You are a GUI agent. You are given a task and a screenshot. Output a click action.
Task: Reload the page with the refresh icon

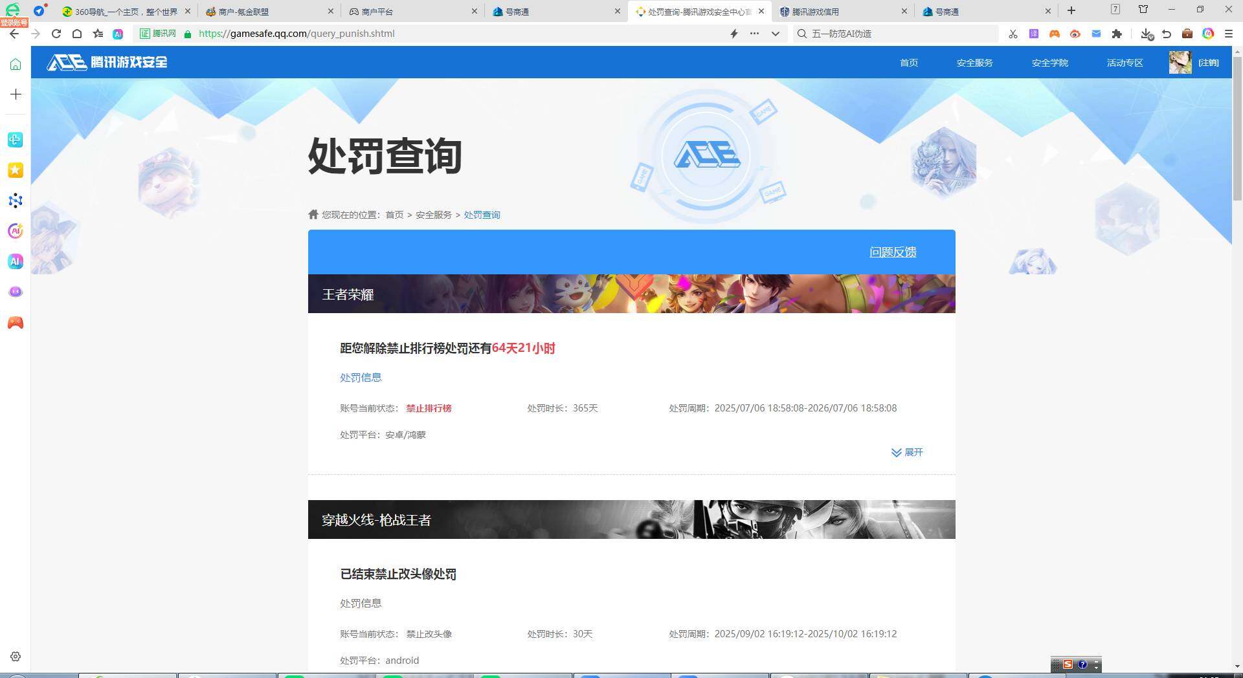56,34
